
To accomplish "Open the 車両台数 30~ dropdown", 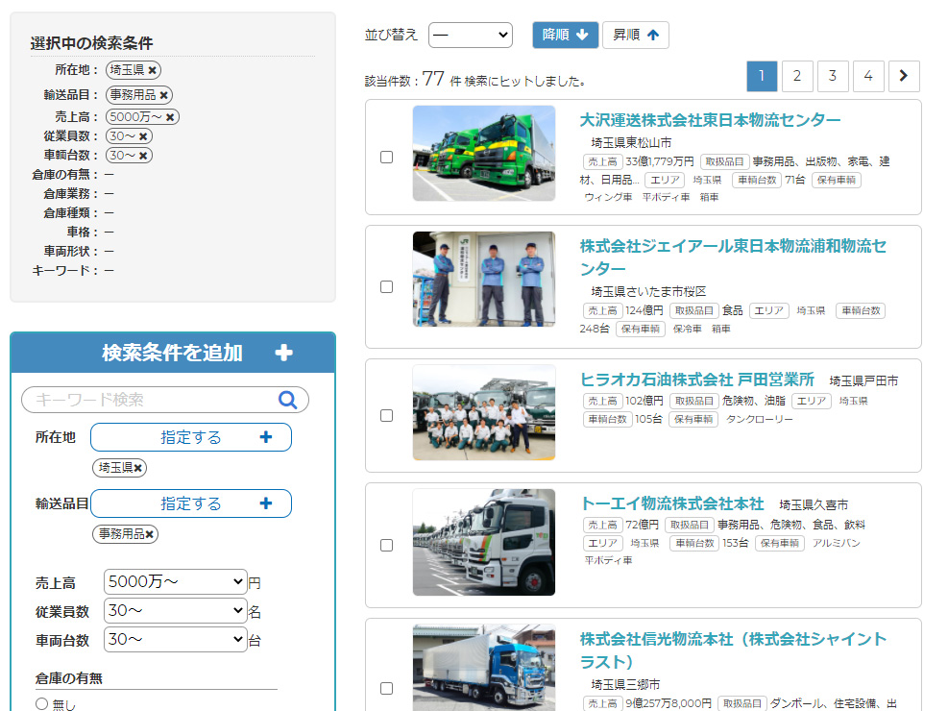I will (176, 639).
